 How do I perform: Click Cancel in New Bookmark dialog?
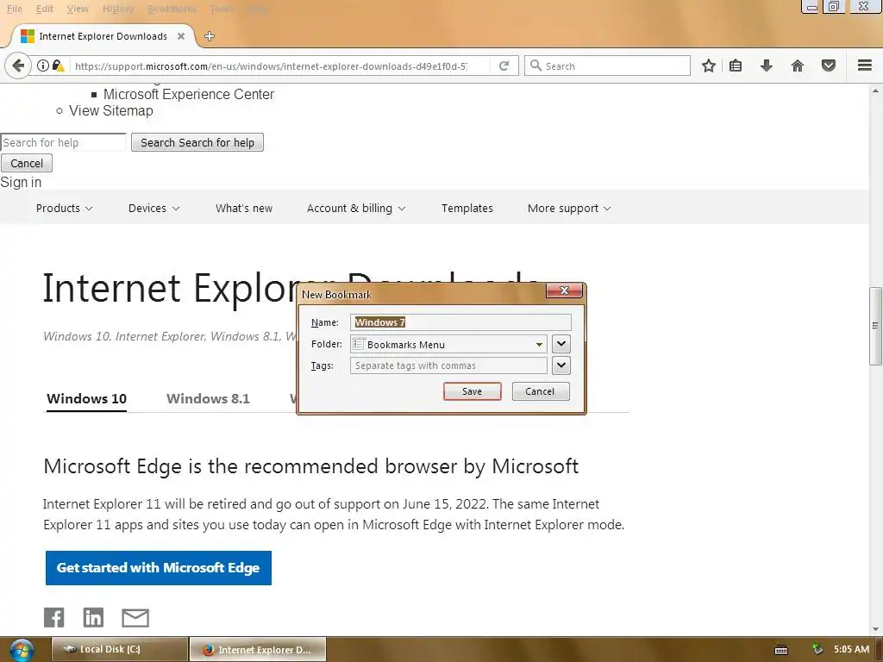tap(540, 391)
